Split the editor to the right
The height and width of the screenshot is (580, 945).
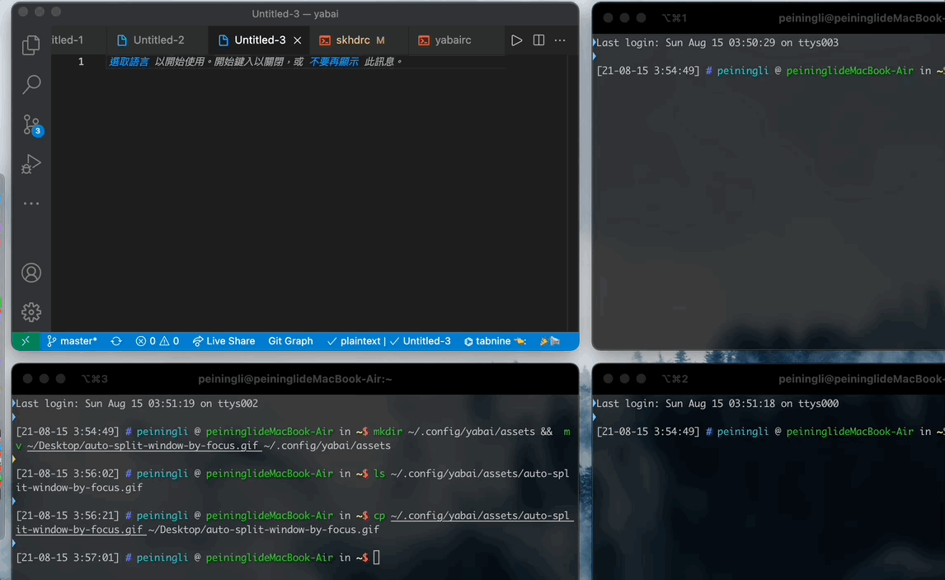tap(538, 40)
